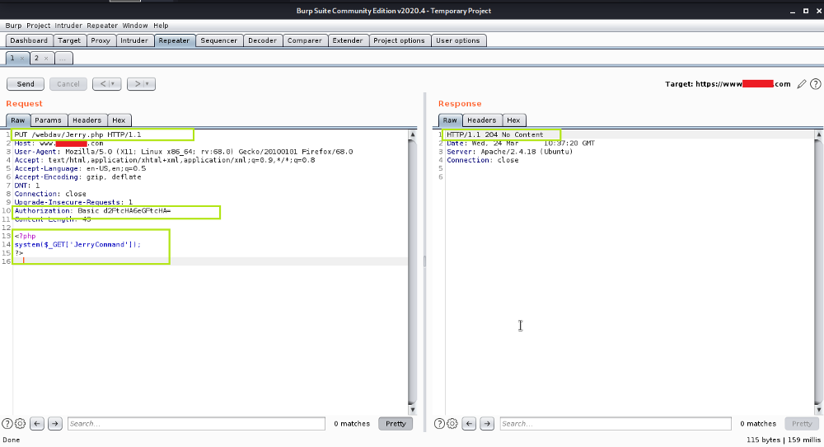This screenshot has width=824, height=447.
Task: Click Server Apache/2.4.18 response header
Action: tap(510, 152)
